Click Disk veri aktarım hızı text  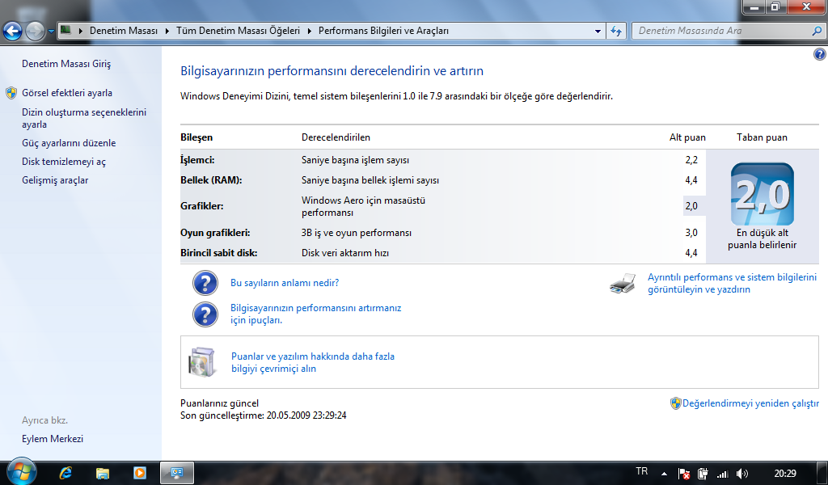[x=344, y=253]
